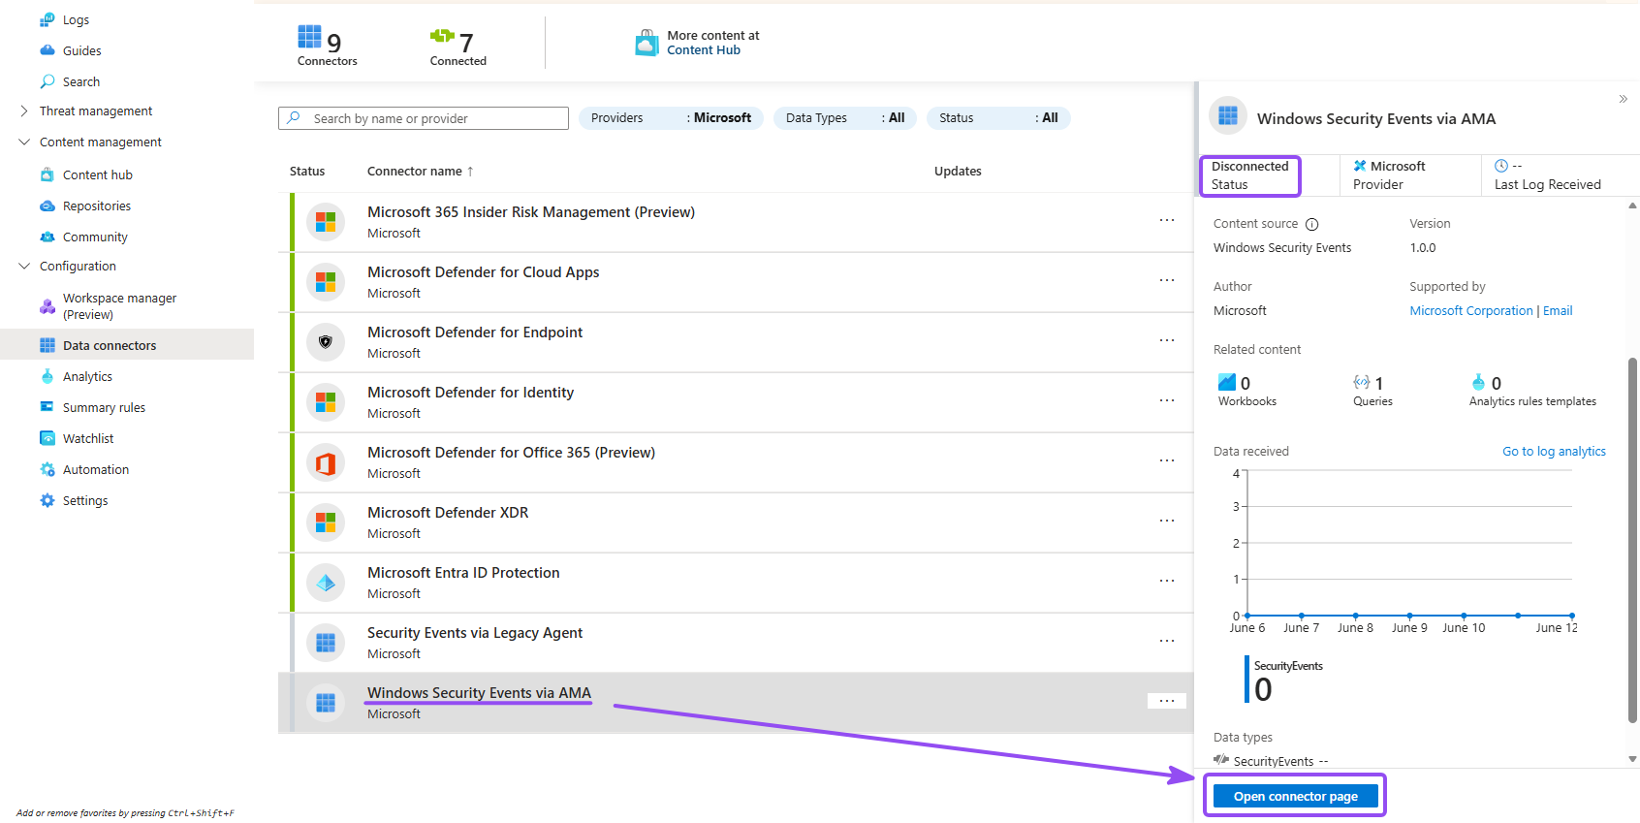
Task: Open more options for Security Events via Legacy Agent
Action: [x=1167, y=641]
